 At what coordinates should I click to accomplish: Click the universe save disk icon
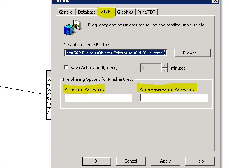point(72,27)
